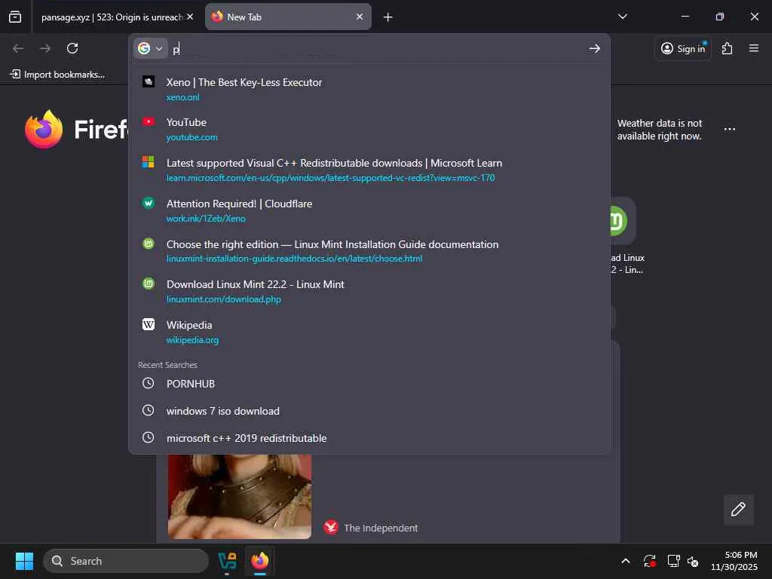Open the Extensions puzzle icon

[728, 48]
